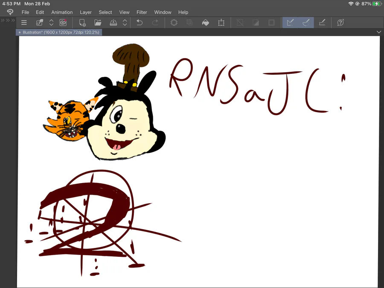Click the Redo arrow icon
The image size is (384, 288).
(x=155, y=23)
